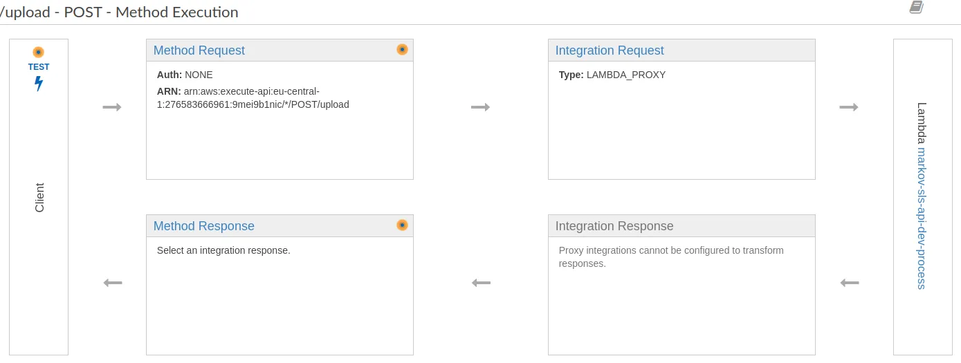Click arrow from Integration Request to Lambda

(x=849, y=107)
